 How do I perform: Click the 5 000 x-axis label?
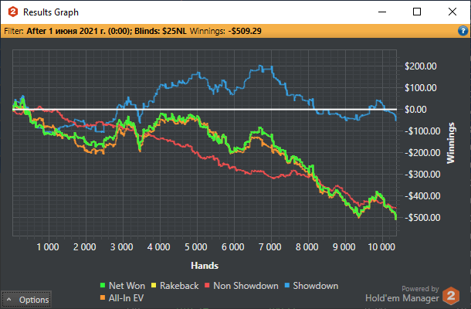point(196,247)
